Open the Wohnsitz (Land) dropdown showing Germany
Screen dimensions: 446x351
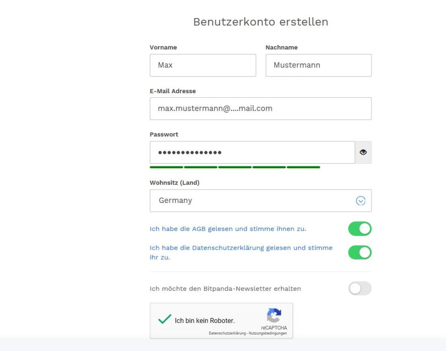[x=260, y=201]
